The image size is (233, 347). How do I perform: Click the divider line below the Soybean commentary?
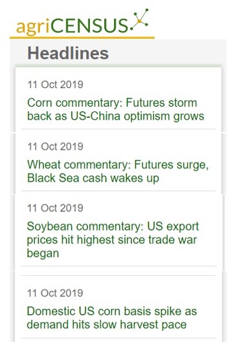tap(118, 266)
